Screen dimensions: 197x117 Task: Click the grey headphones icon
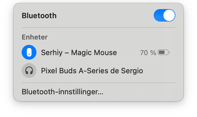tap(29, 70)
